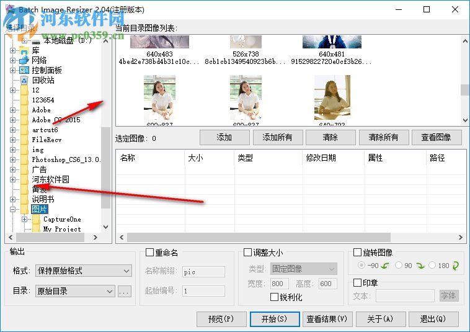Click the 字体 font button
The height and width of the screenshot is (332, 470).
(x=449, y=296)
